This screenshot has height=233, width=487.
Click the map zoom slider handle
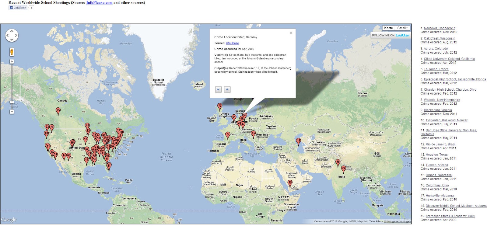(x=12, y=102)
